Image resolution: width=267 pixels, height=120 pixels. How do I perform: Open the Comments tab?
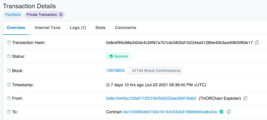pyautogui.click(x=126, y=28)
